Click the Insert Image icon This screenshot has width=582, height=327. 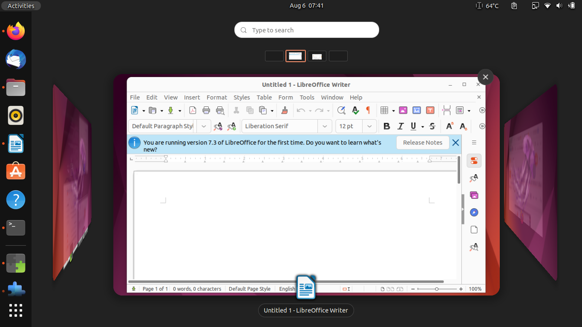pyautogui.click(x=403, y=110)
